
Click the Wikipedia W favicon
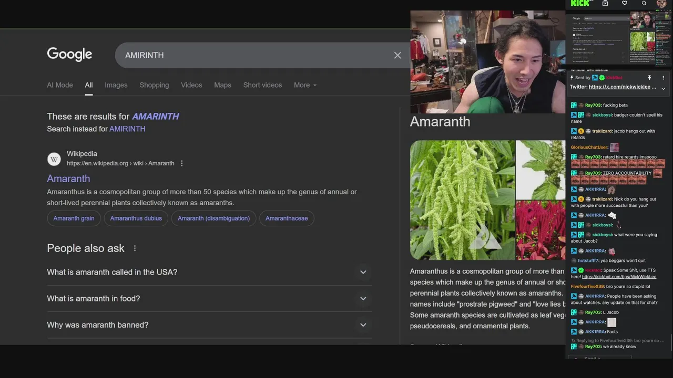coord(54,159)
